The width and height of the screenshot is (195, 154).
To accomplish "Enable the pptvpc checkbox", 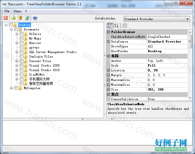I will pyautogui.click(x=21, y=47).
